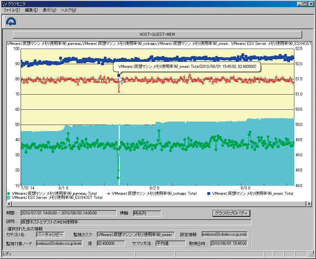Click the グラフのプロパティ button
The width and height of the screenshot is (316, 259).
(x=231, y=213)
